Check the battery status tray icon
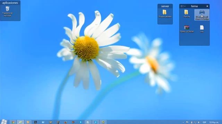This screenshot has height=124, width=222. click(x=192, y=122)
